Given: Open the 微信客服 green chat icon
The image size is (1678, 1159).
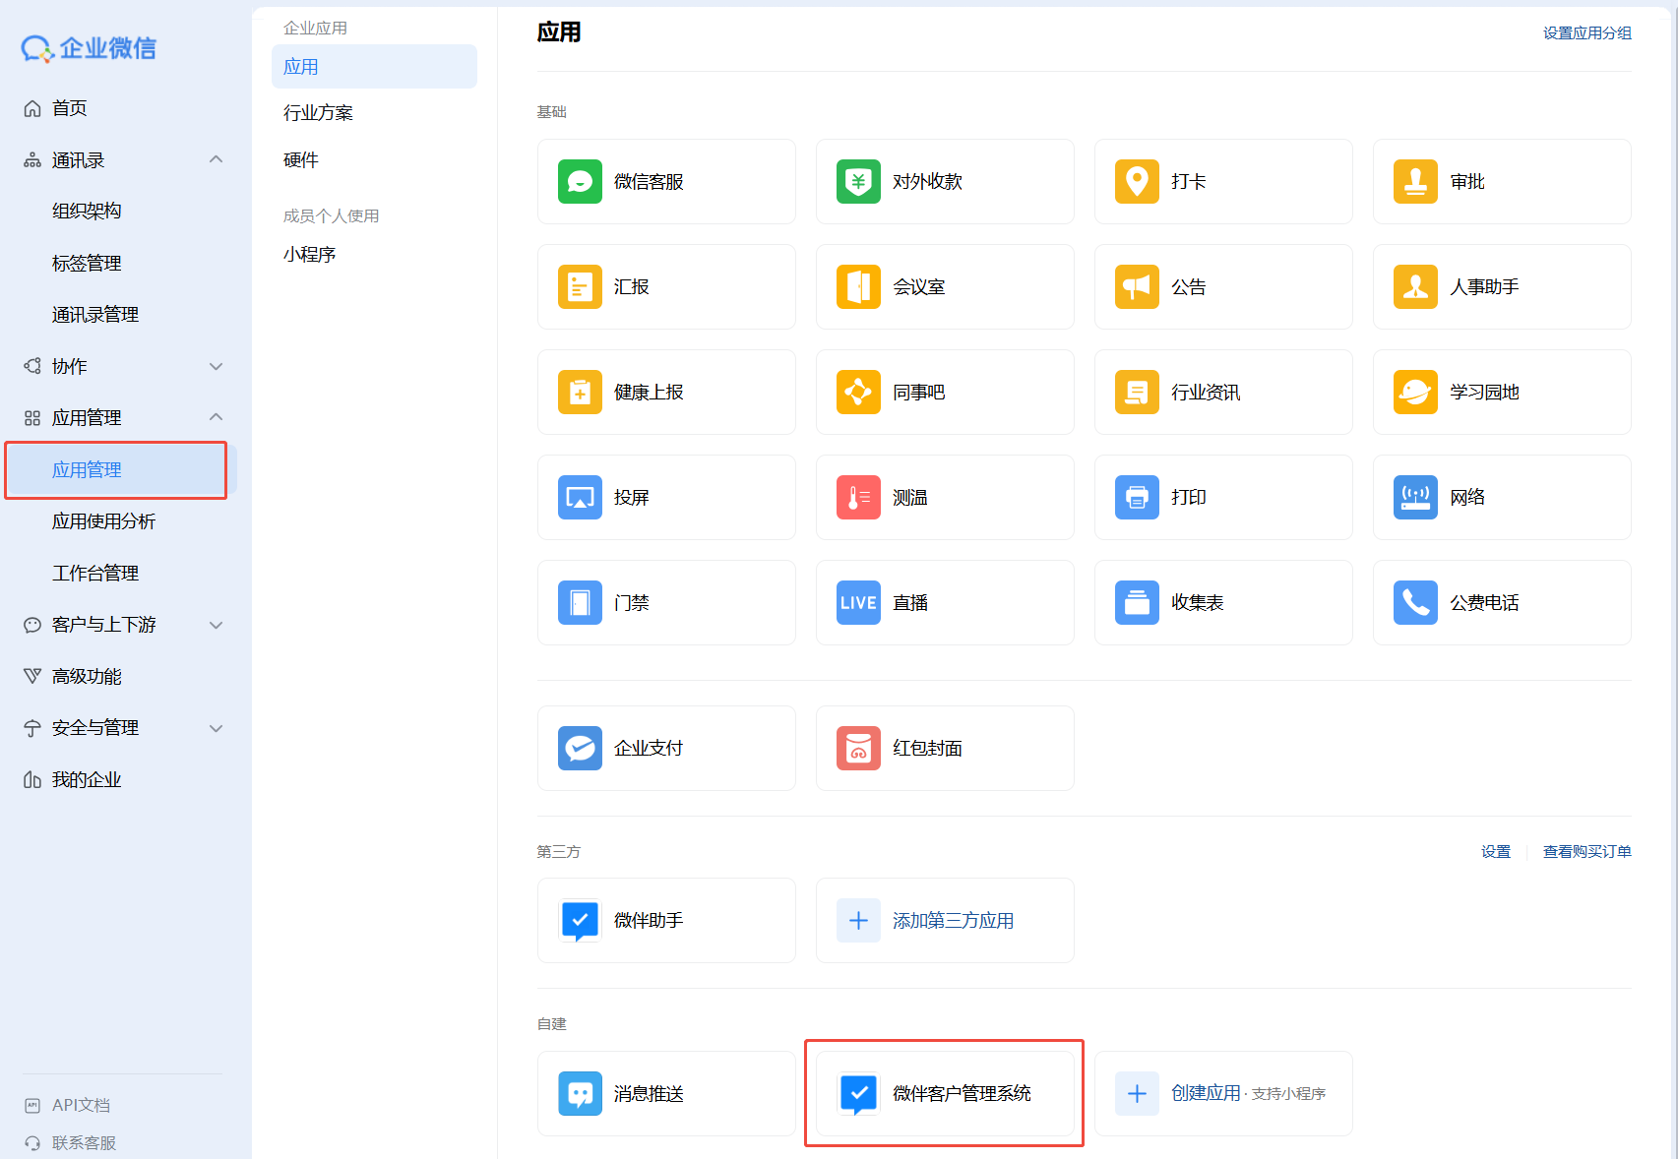Looking at the screenshot, I should [580, 182].
